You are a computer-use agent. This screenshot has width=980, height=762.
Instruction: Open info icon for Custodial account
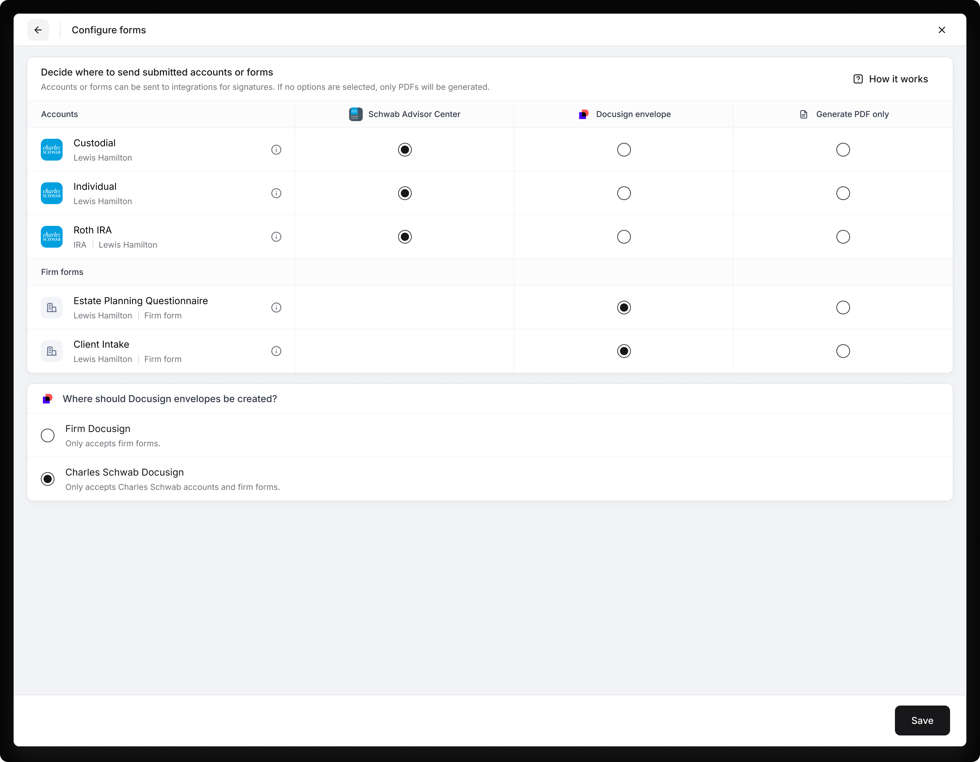(276, 150)
